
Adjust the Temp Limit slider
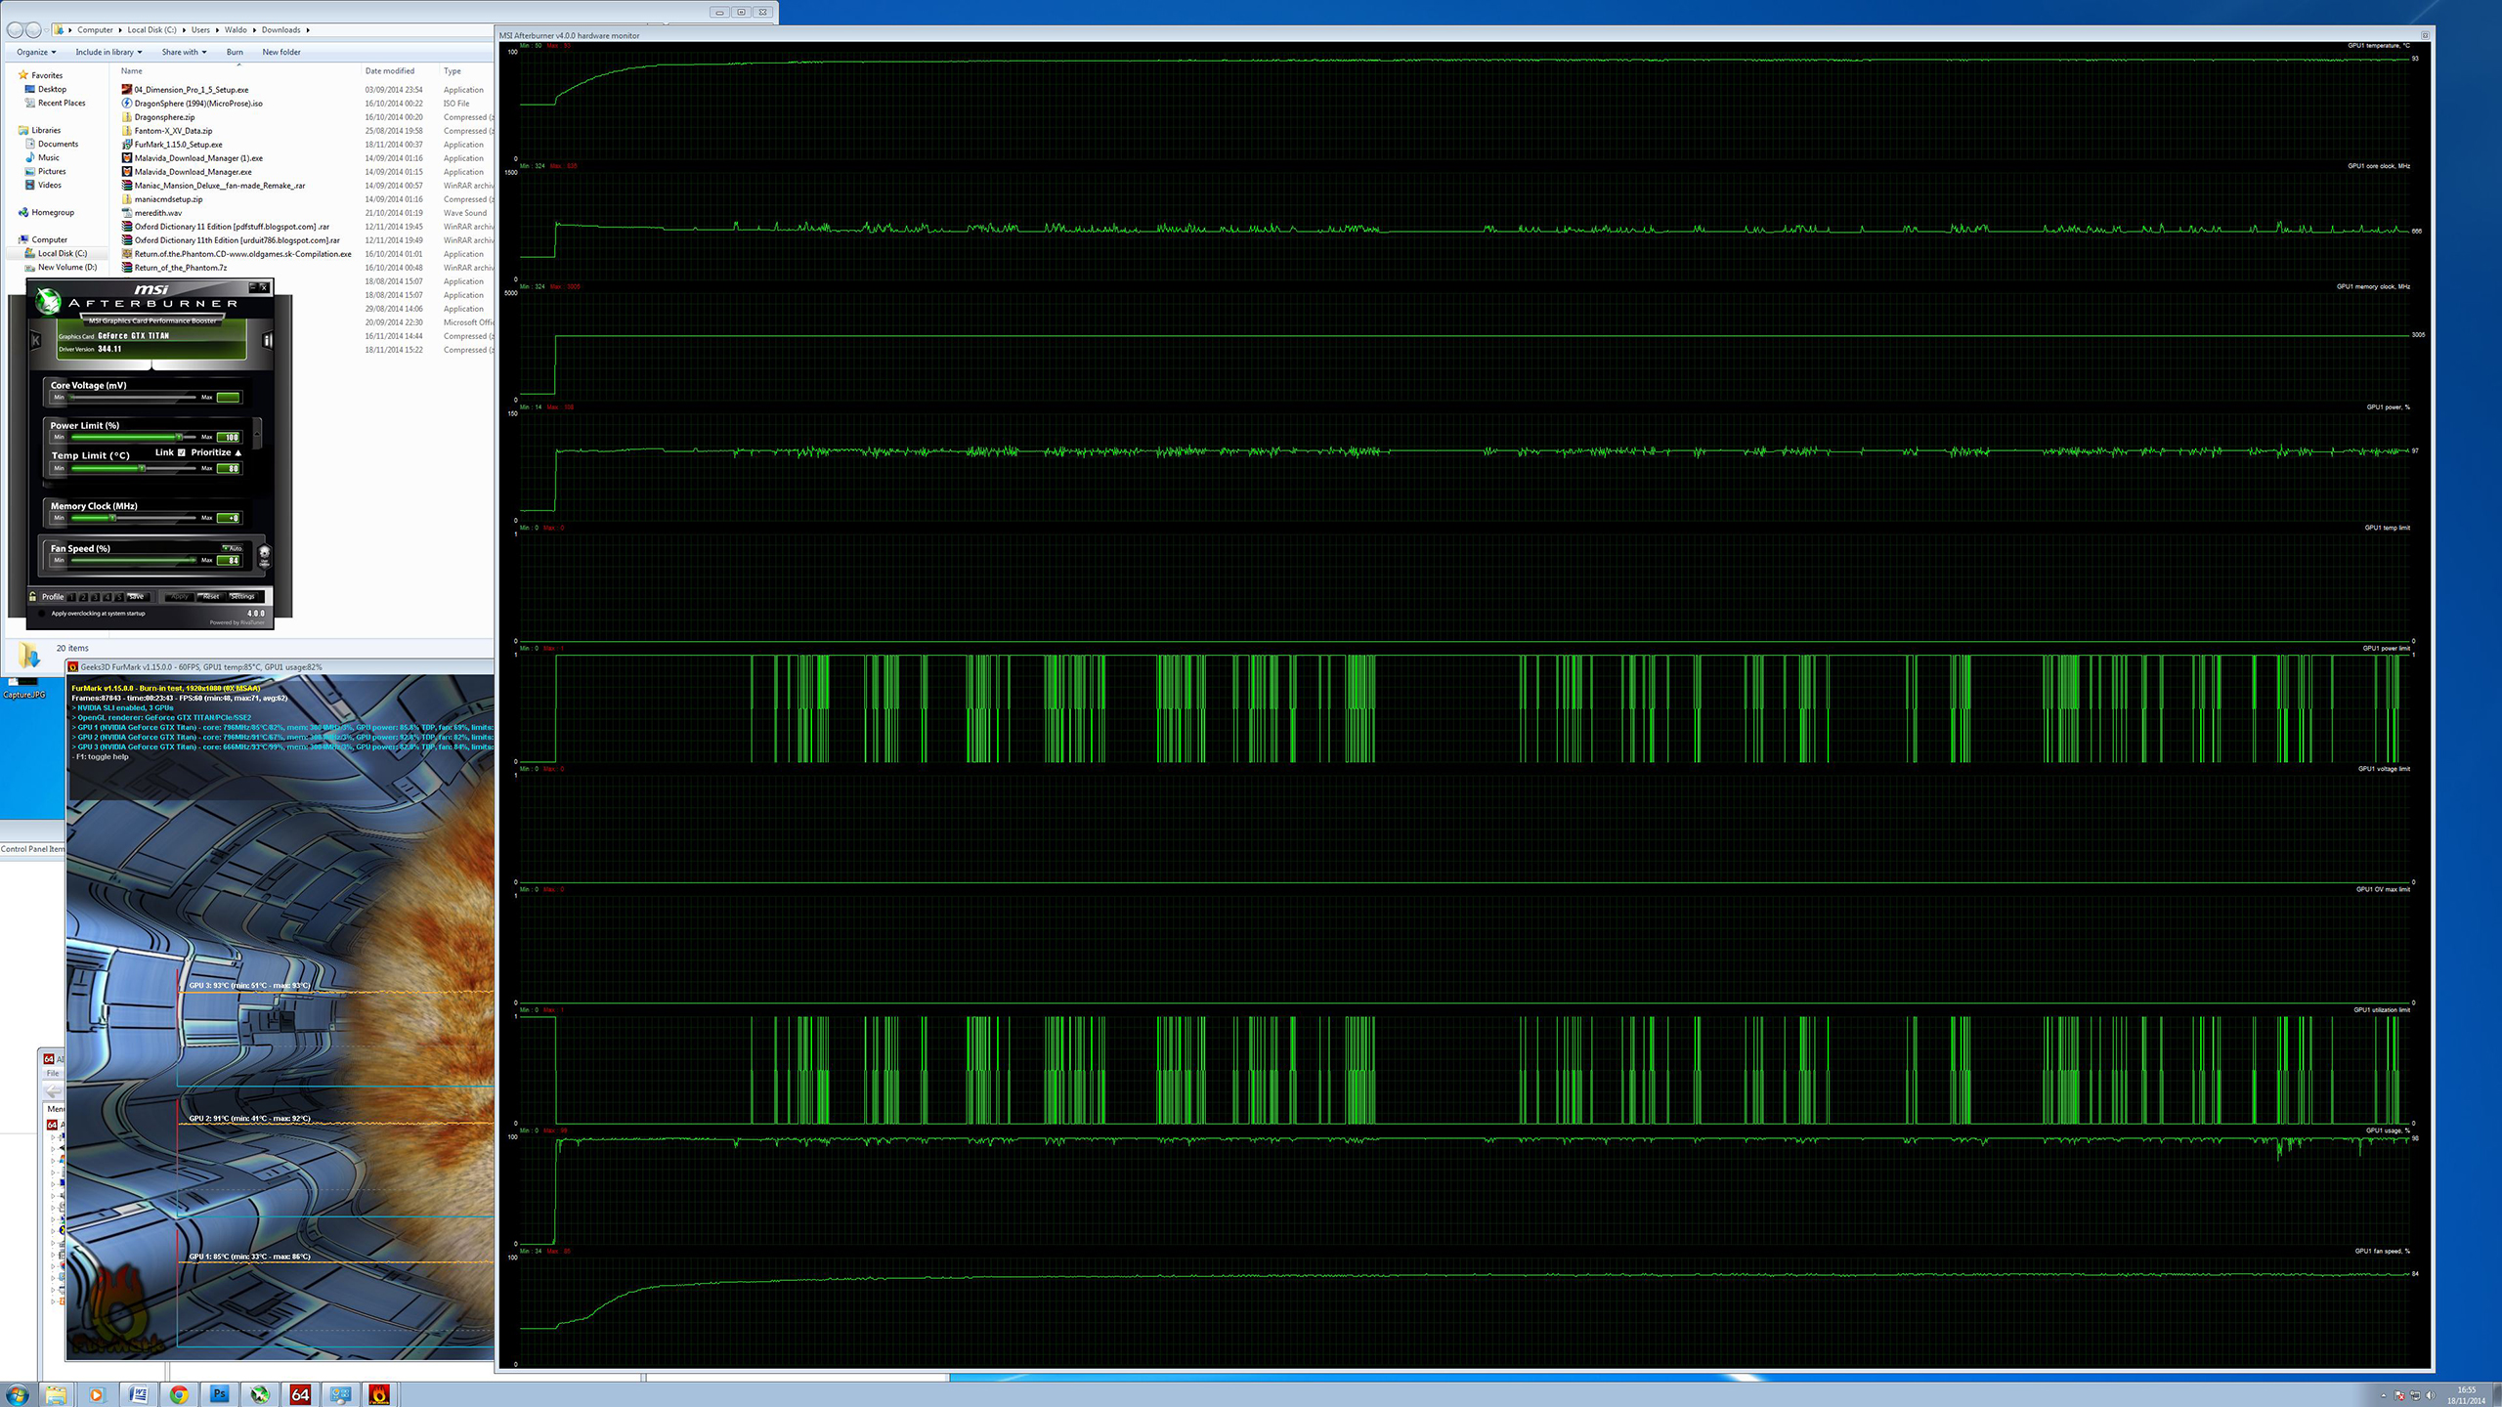[x=134, y=468]
